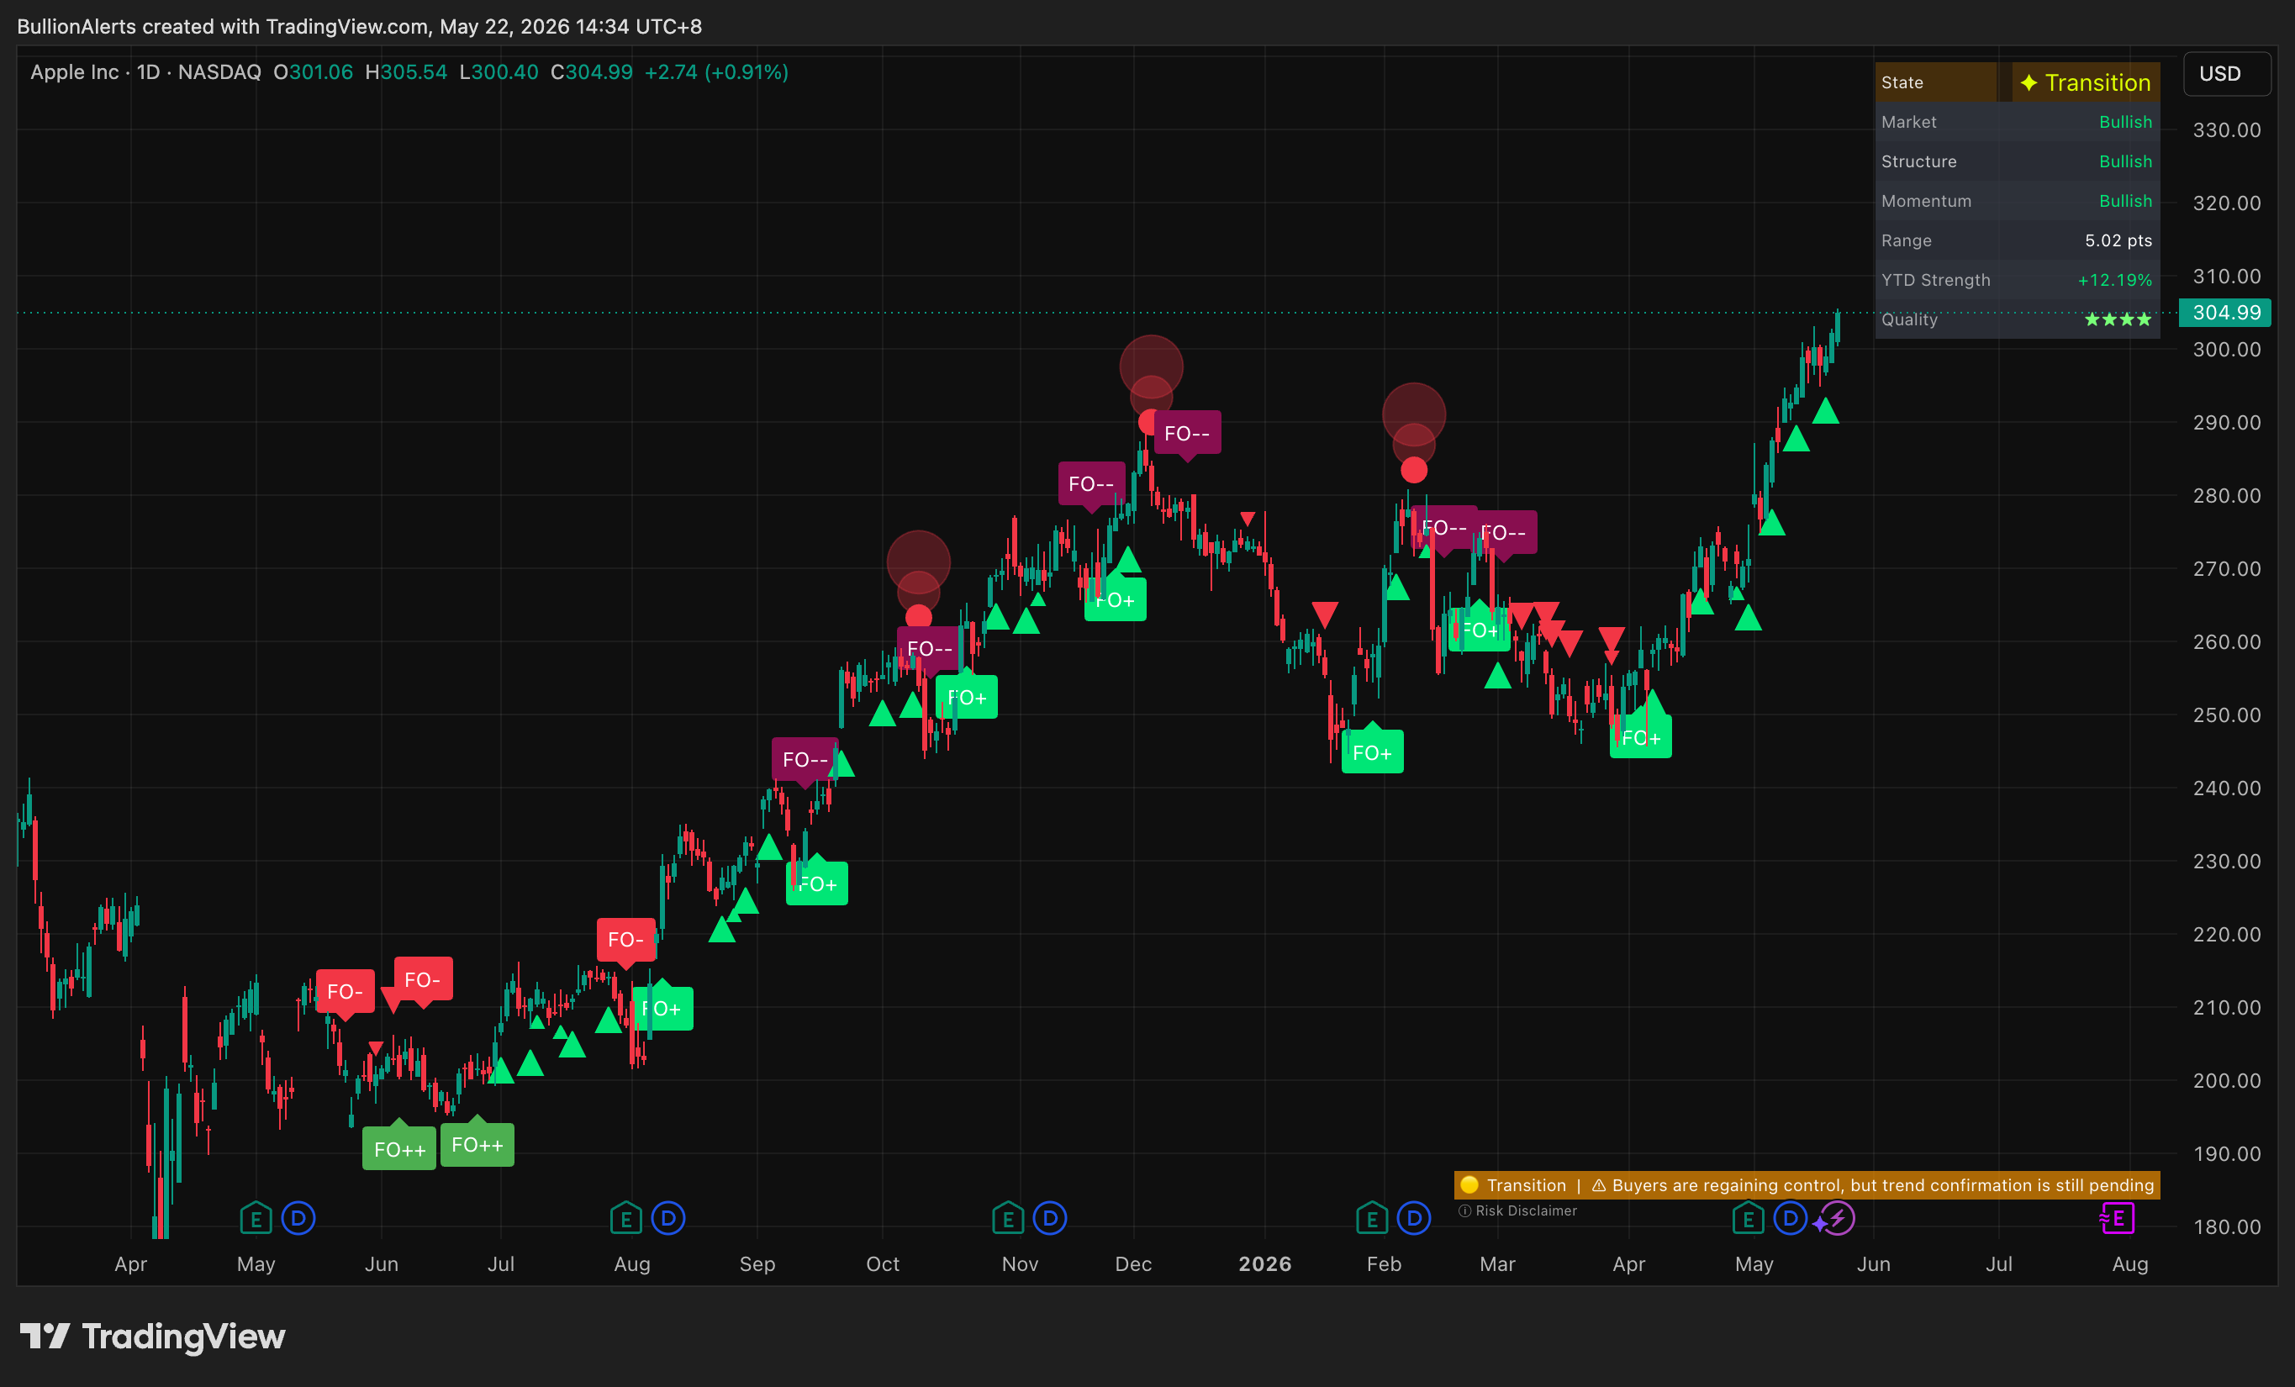This screenshot has width=2295, height=1387.
Task: Click the Market 'Bullish' value
Action: pyautogui.click(x=2125, y=122)
